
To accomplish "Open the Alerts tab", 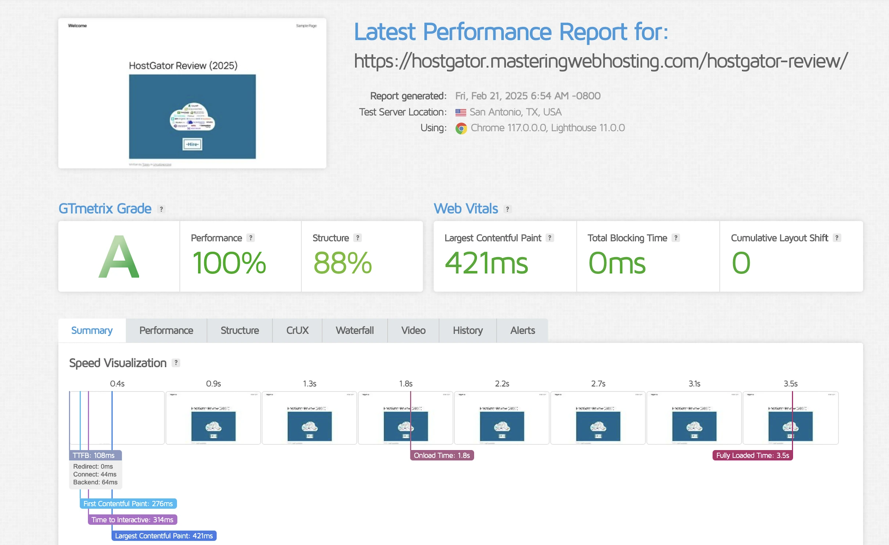I will pyautogui.click(x=522, y=331).
